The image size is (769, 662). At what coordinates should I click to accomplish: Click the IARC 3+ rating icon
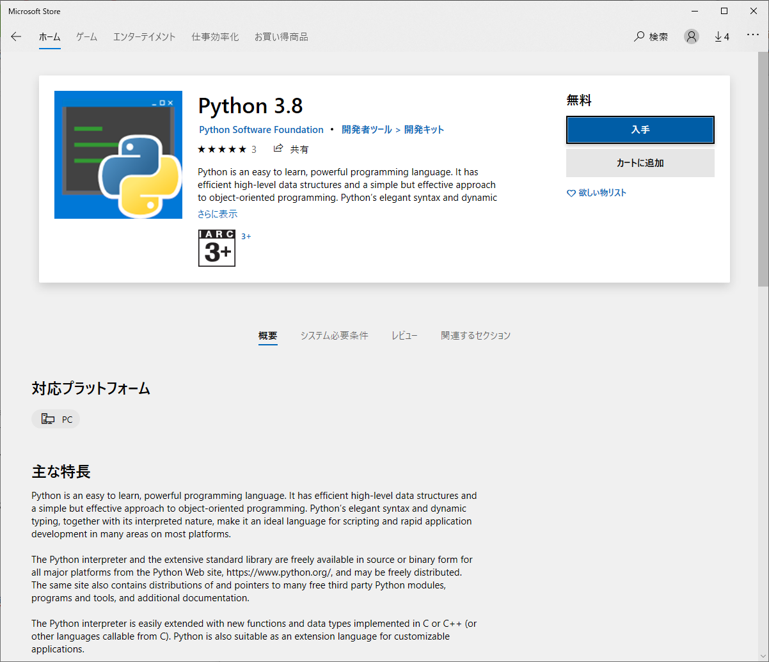[x=216, y=248]
